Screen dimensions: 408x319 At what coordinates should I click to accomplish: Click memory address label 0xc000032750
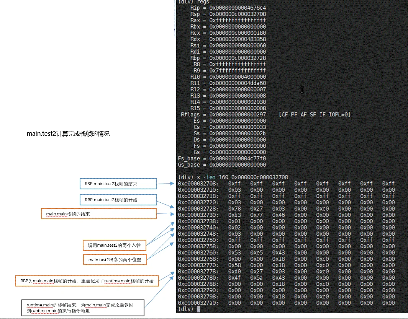[x=198, y=240]
